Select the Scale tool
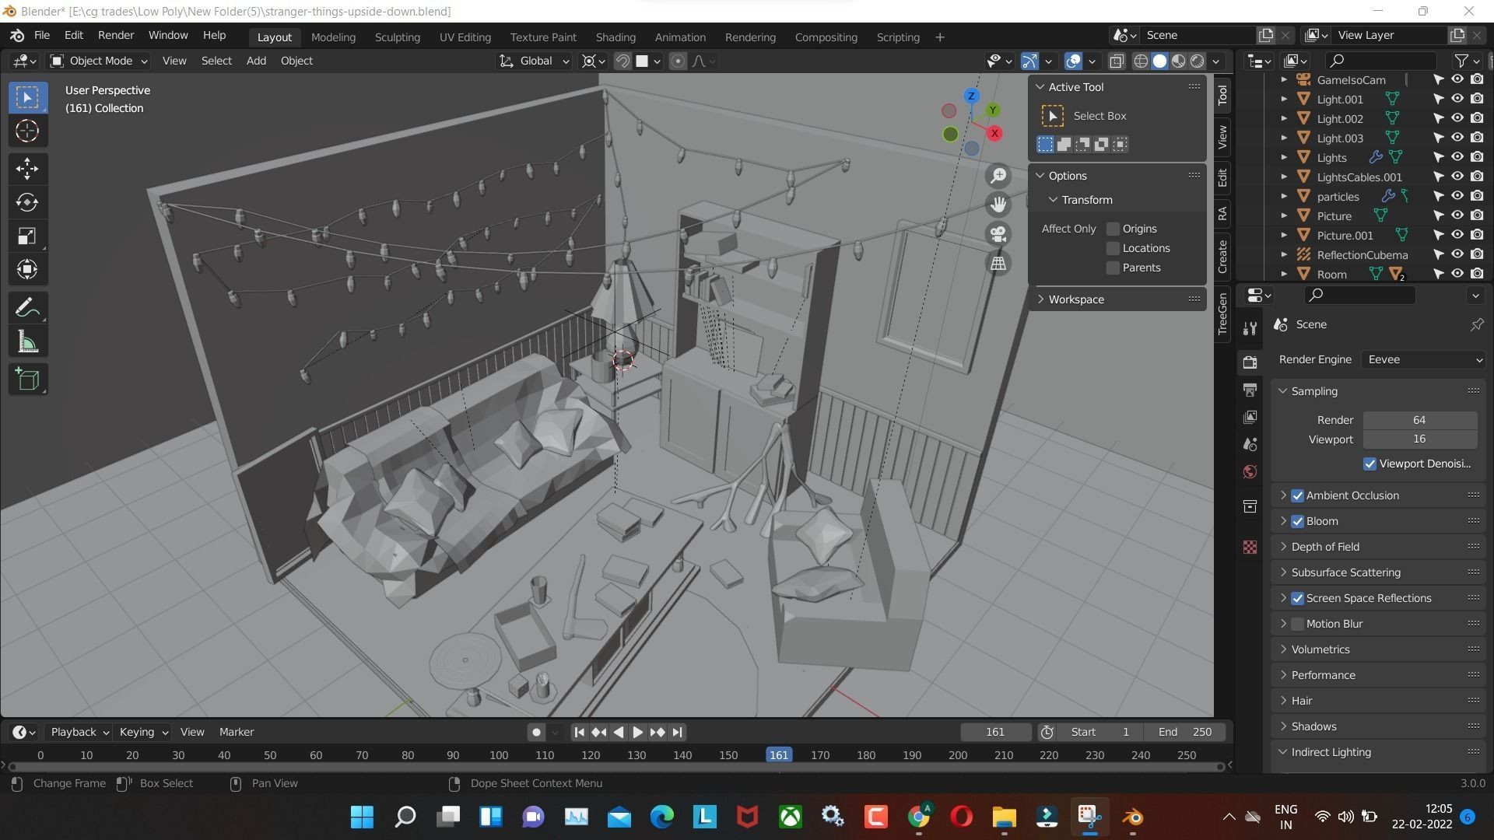 (27, 236)
